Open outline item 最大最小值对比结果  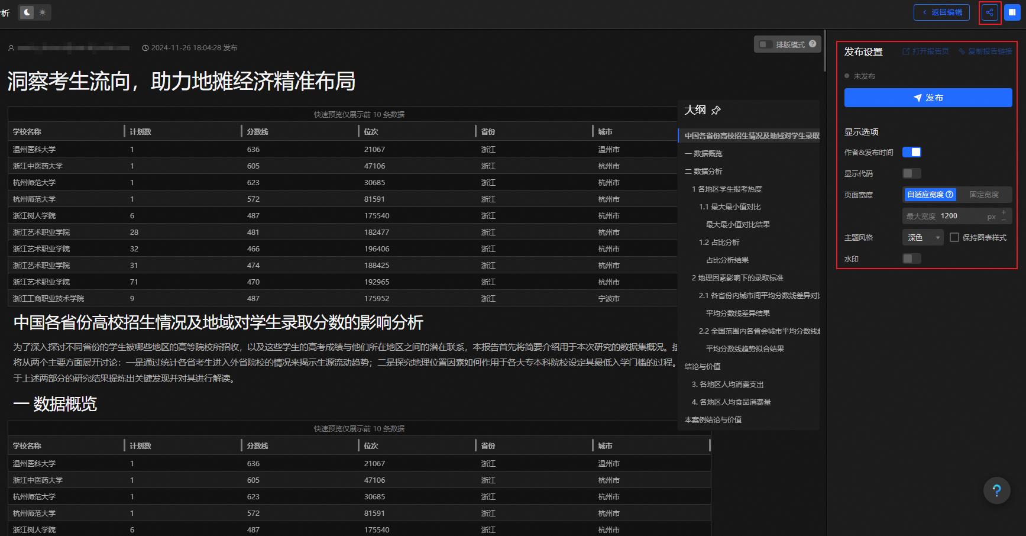point(737,225)
